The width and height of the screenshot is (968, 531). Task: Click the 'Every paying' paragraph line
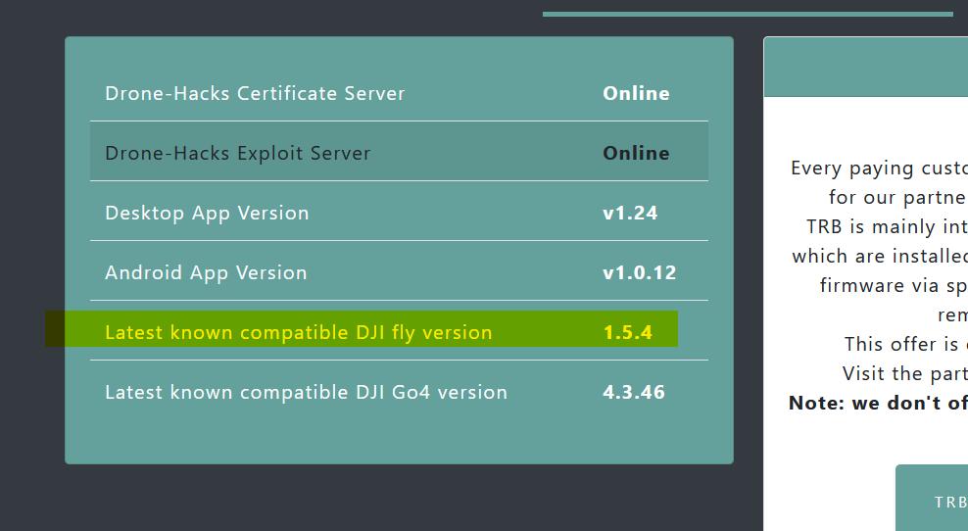(879, 168)
